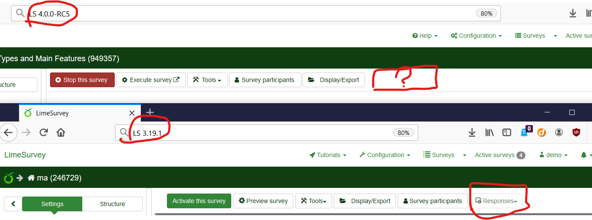Viewport: 592px width, 220px height.
Task: Open the Tools dropdown beside Execute survey
Action: click(207, 80)
